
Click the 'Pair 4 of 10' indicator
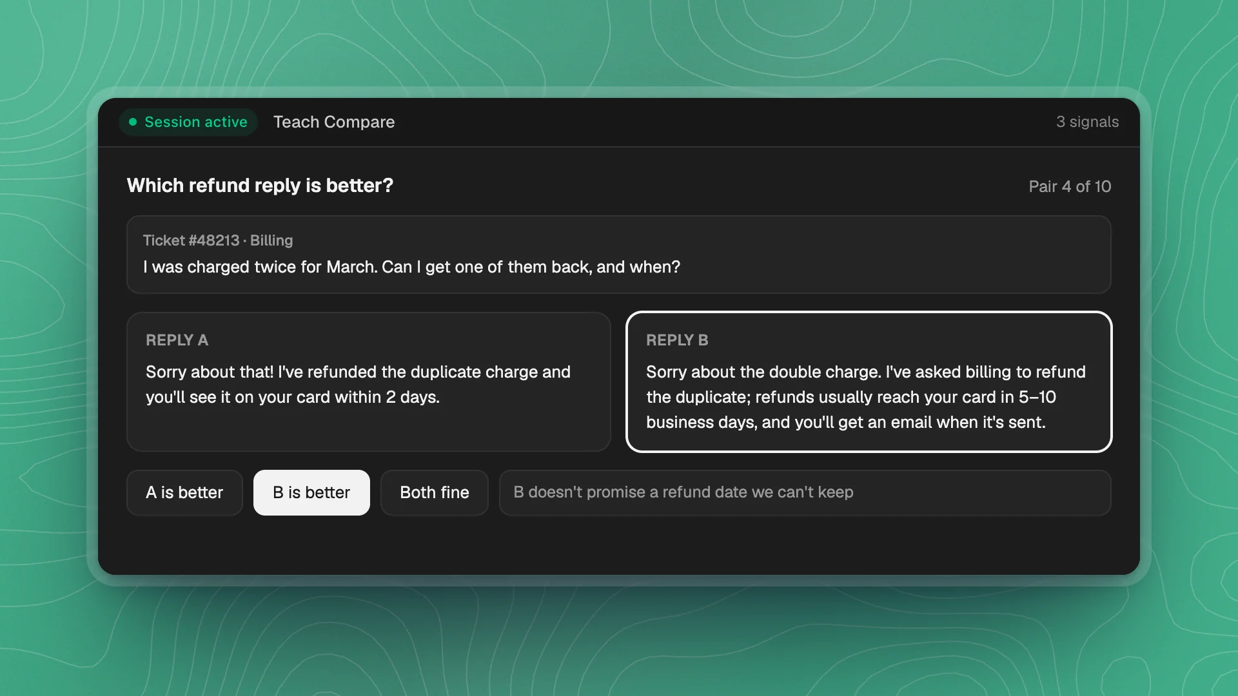pyautogui.click(x=1070, y=186)
